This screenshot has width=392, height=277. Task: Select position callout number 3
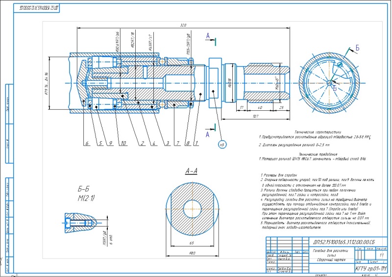(168, 143)
